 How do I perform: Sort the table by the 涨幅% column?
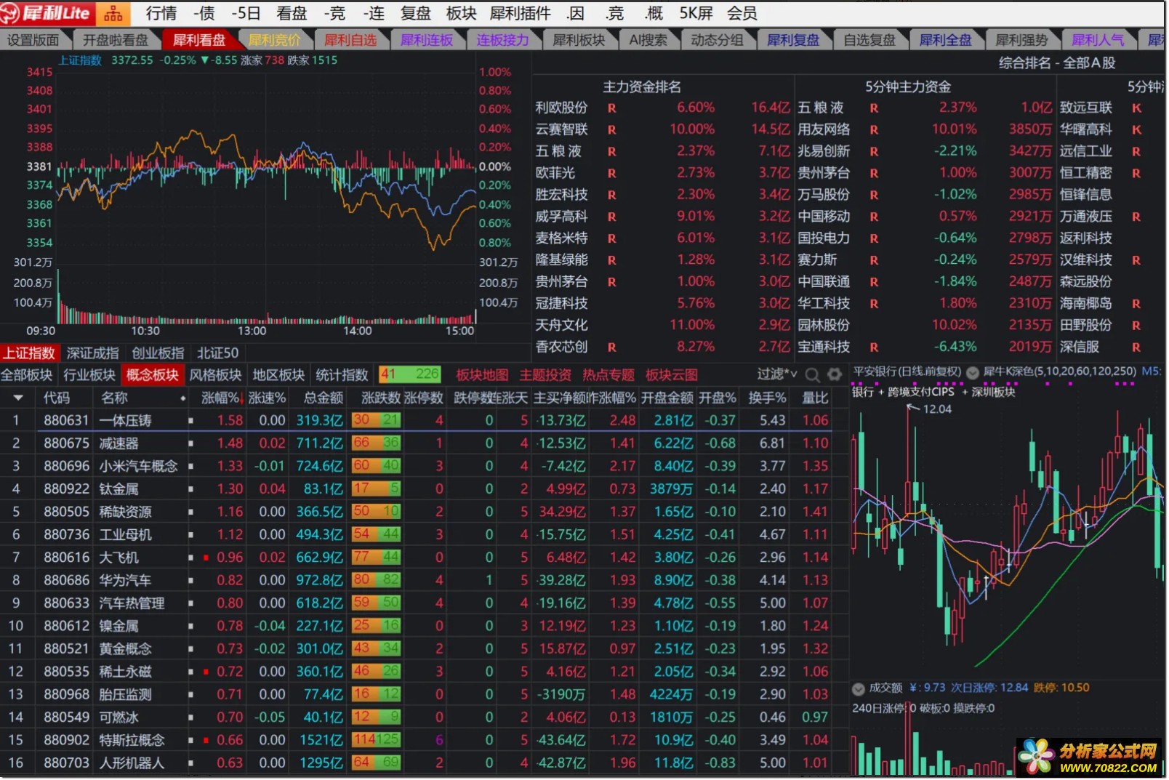click(x=221, y=398)
